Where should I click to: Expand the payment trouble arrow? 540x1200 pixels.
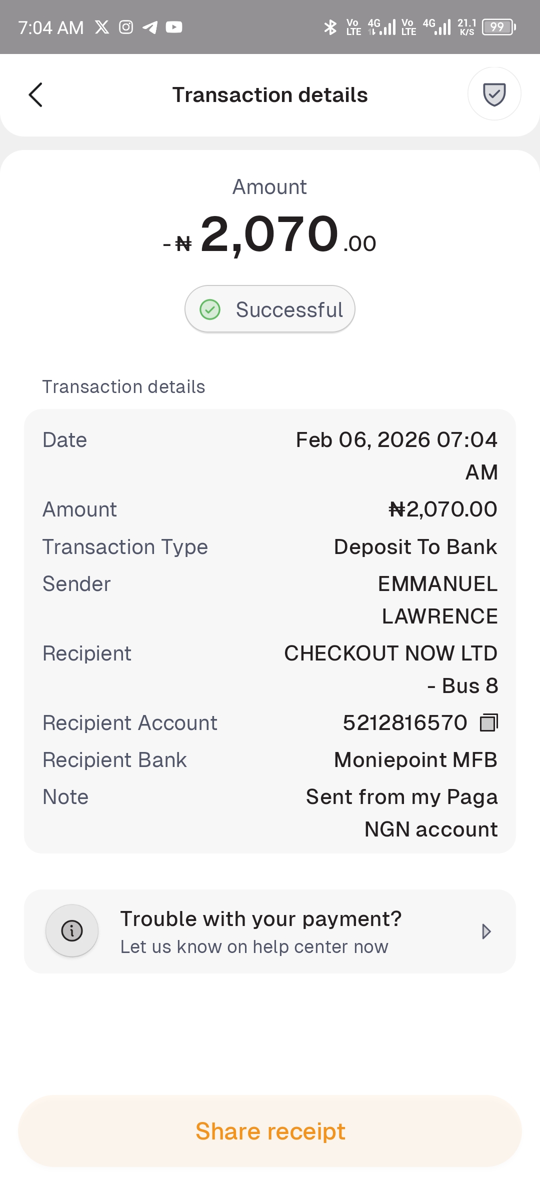486,931
